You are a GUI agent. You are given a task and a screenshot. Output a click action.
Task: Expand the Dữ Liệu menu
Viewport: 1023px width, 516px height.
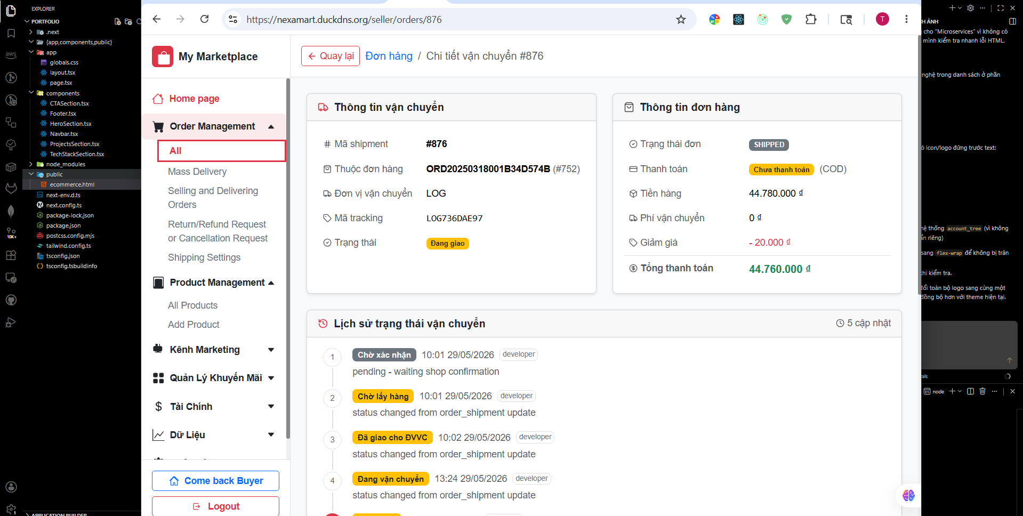coord(271,435)
